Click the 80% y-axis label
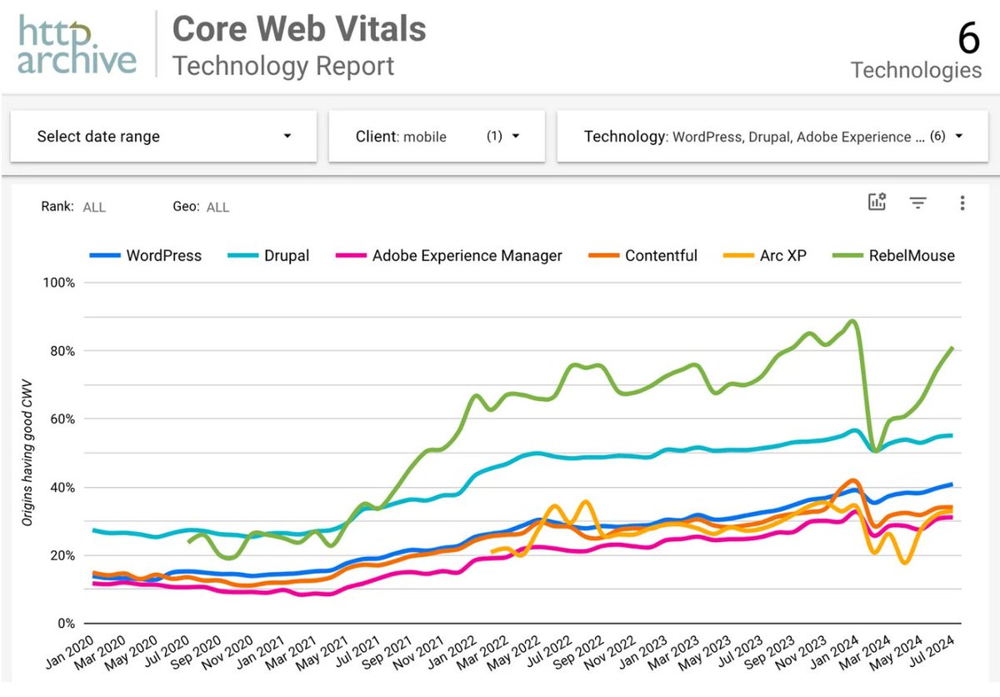This screenshot has height=697, width=1000. [x=61, y=351]
